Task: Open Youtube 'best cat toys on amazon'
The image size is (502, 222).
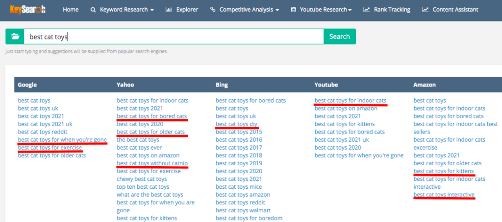Action: [346, 108]
